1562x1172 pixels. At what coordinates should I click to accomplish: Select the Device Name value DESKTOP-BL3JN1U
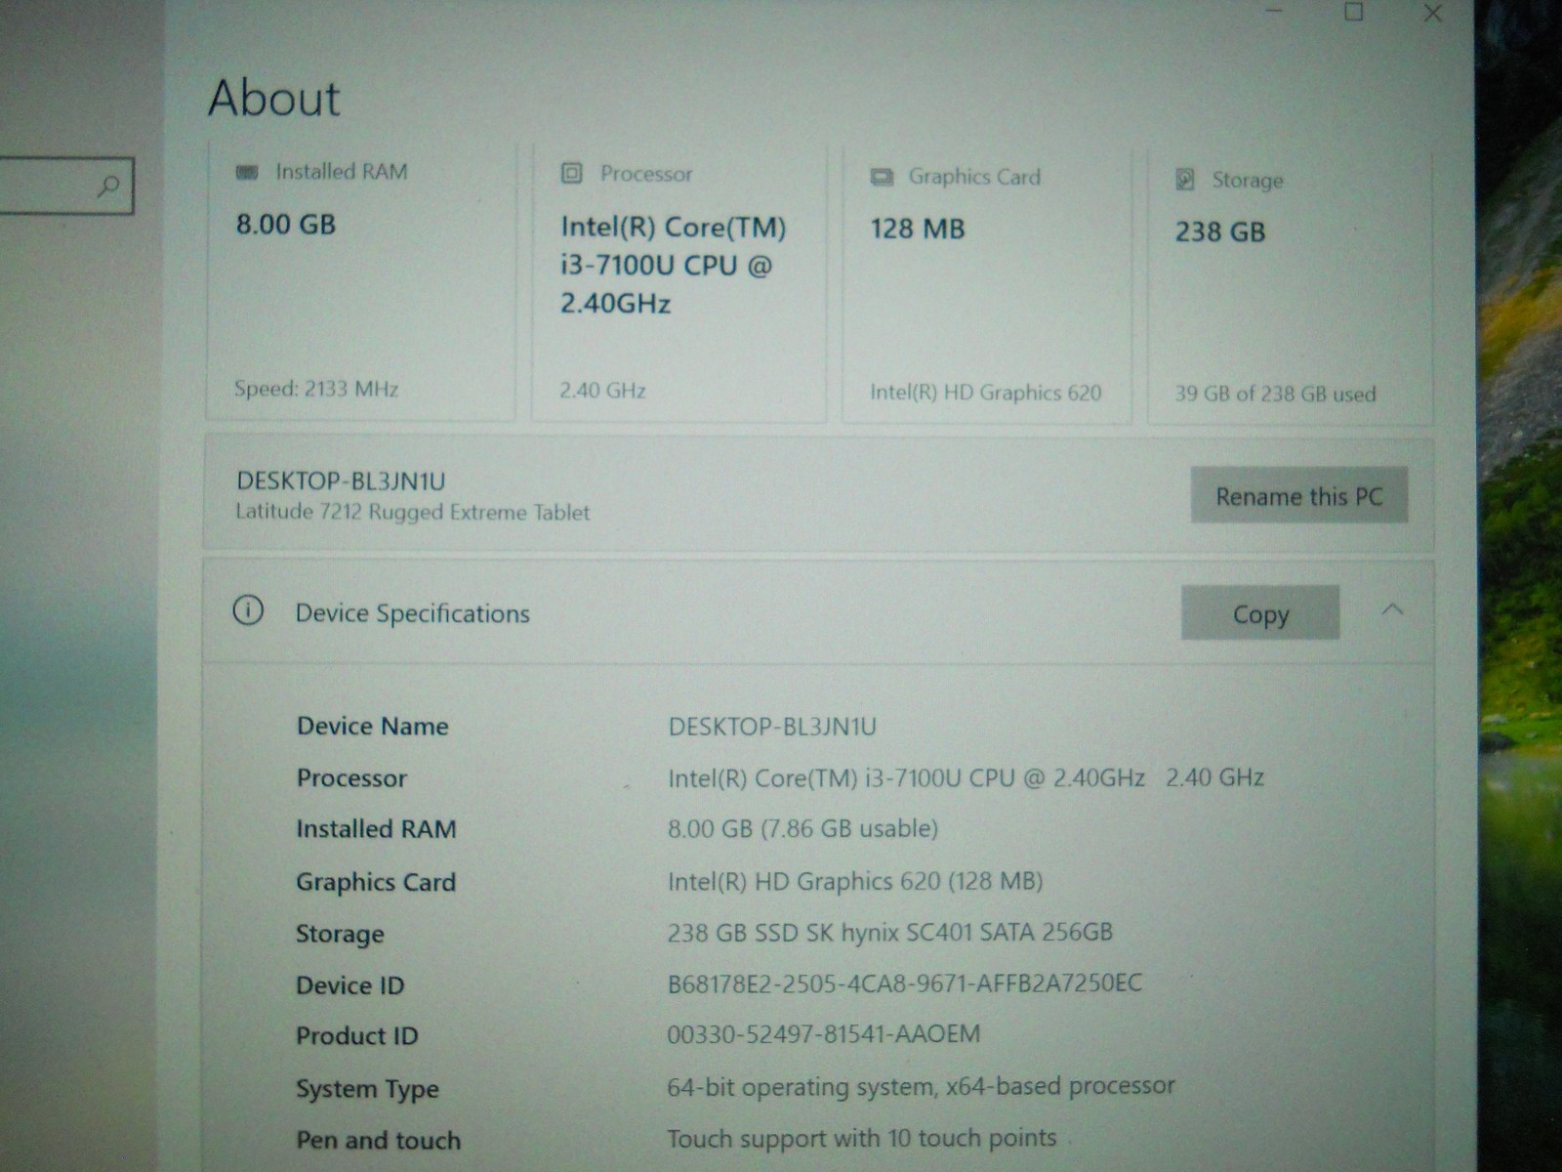(x=772, y=727)
